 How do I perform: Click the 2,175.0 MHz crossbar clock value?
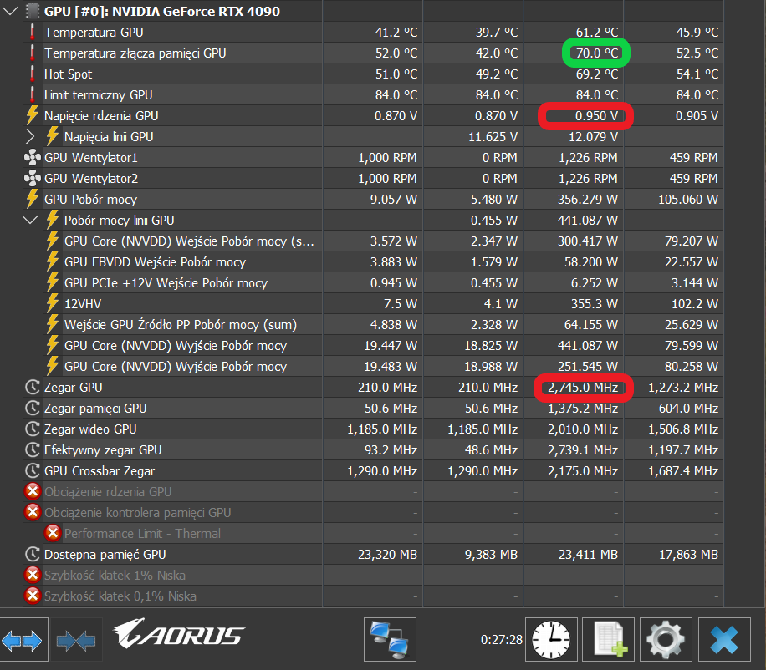583,471
